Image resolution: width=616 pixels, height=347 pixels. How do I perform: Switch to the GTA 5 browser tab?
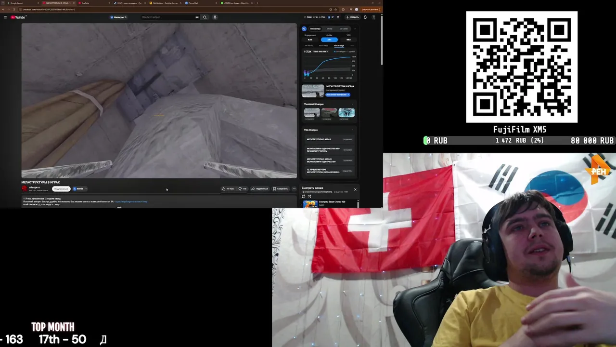tap(129, 3)
